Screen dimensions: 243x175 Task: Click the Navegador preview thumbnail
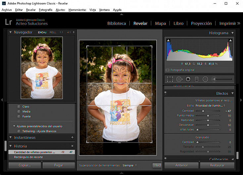pos(42,68)
